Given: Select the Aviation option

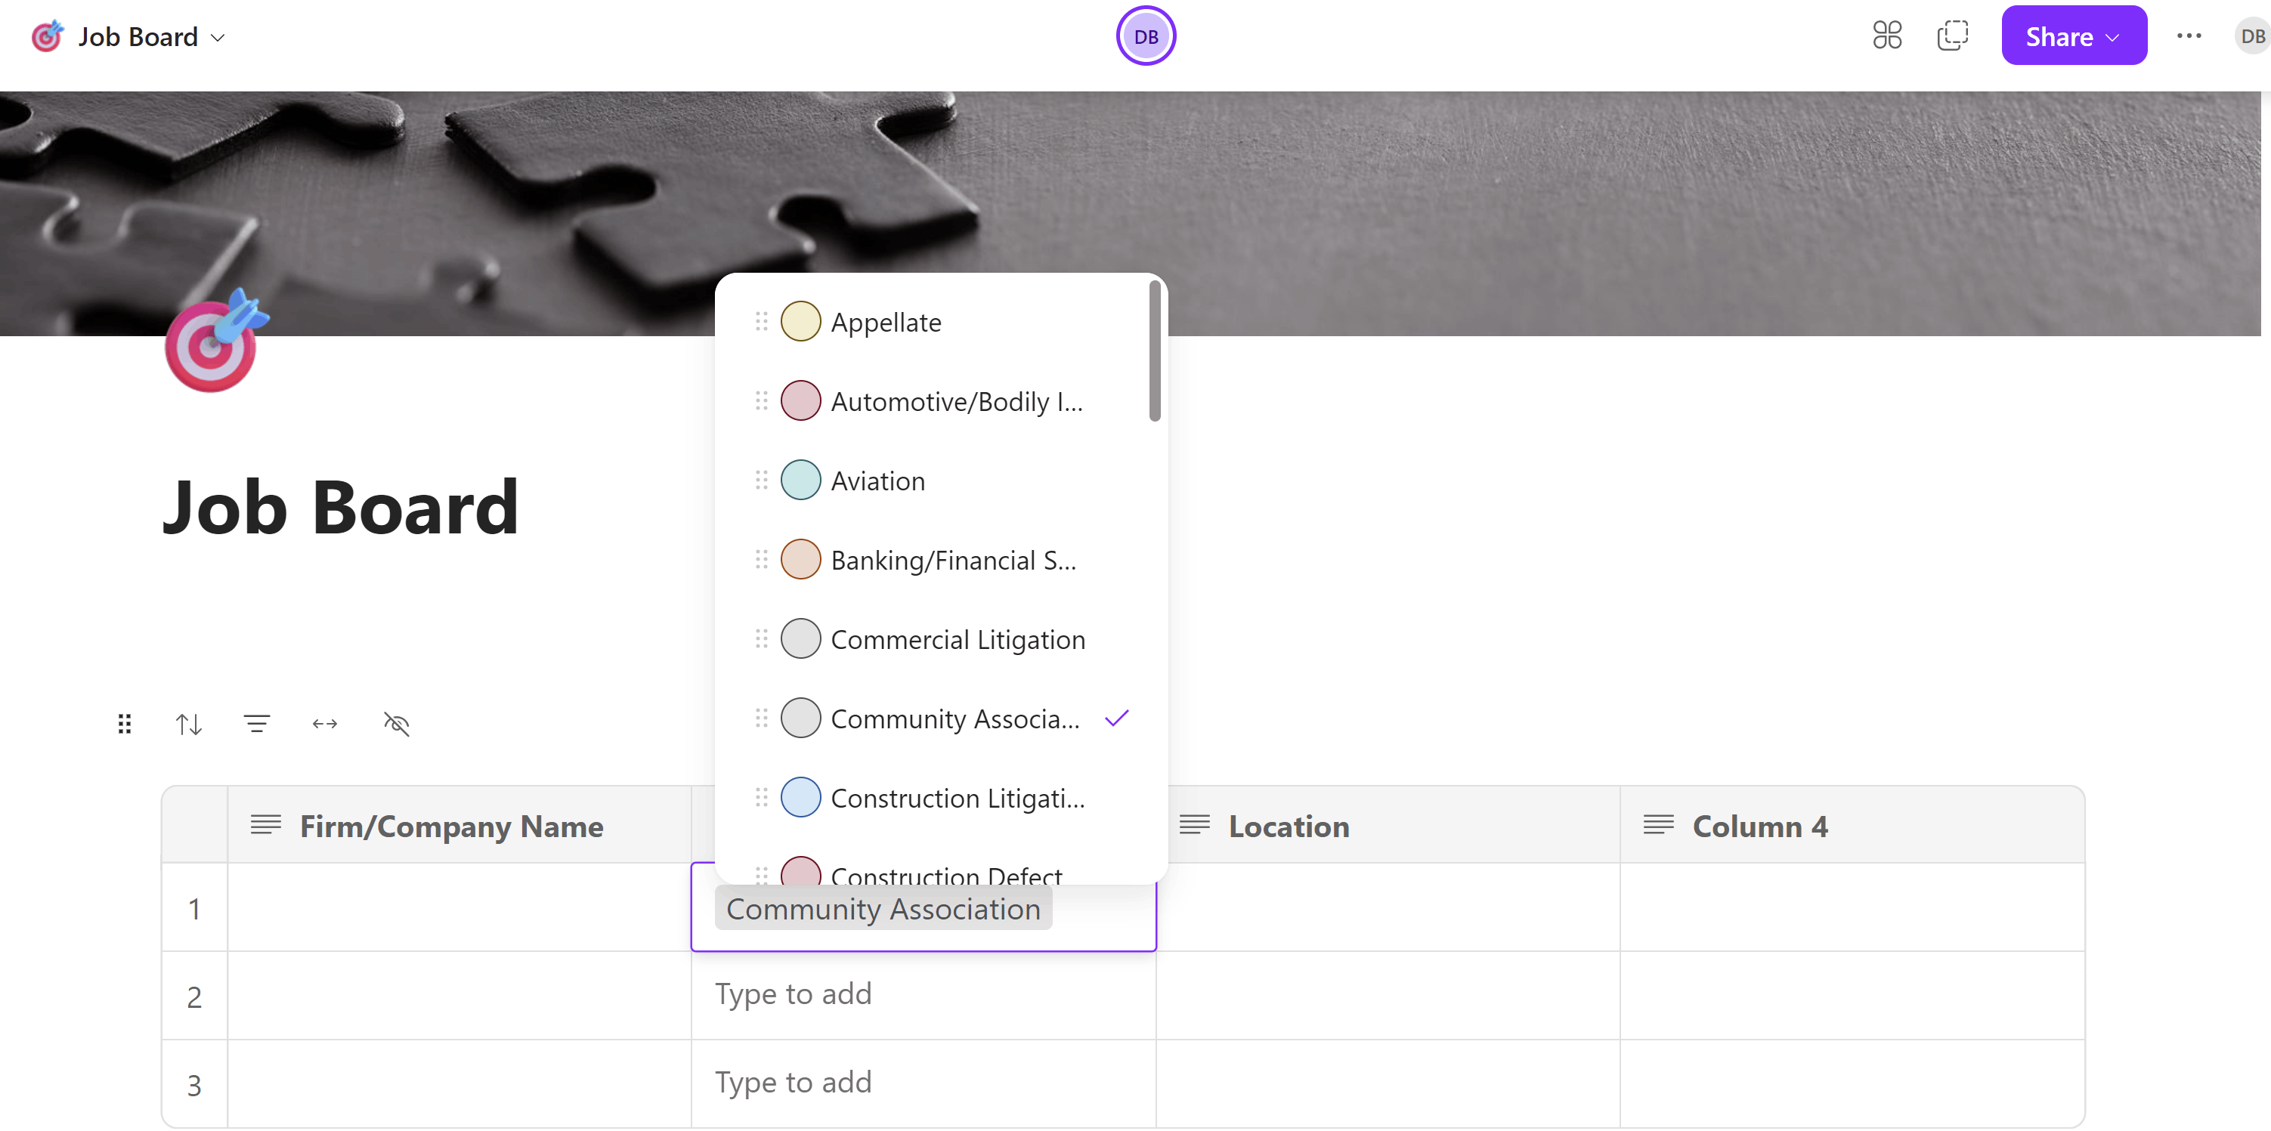Looking at the screenshot, I should click(878, 481).
